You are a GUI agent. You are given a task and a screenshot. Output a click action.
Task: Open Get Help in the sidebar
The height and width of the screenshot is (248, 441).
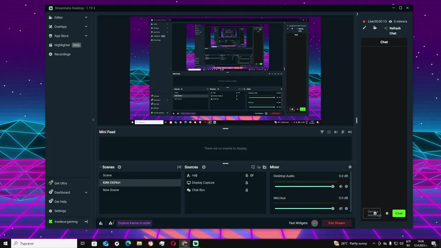coord(60,201)
